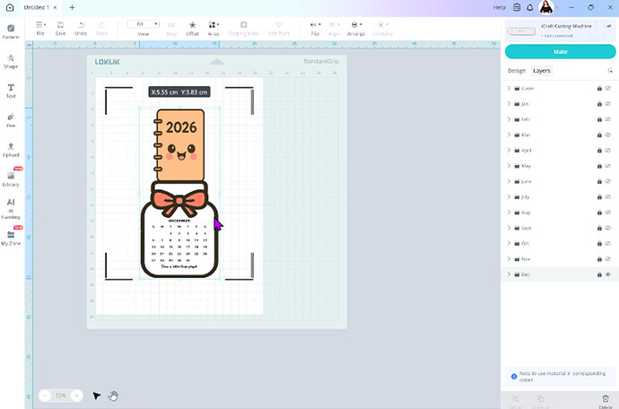
Task: Toggle visibility of the Dec layer
Action: (608, 274)
